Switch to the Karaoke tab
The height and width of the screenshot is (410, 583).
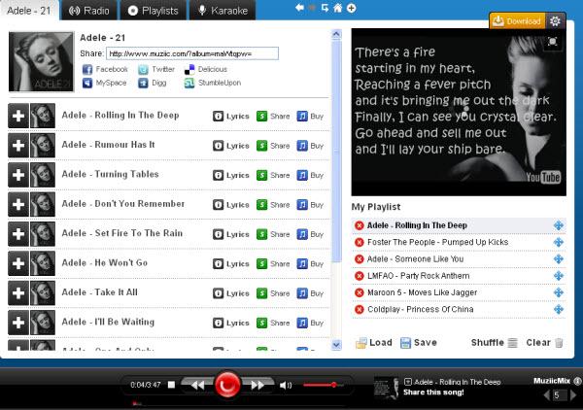[x=223, y=11]
